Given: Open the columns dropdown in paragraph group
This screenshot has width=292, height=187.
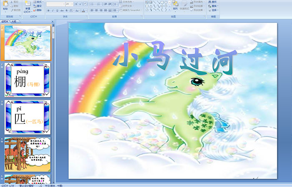Looking at the screenshot, I should (115, 10).
